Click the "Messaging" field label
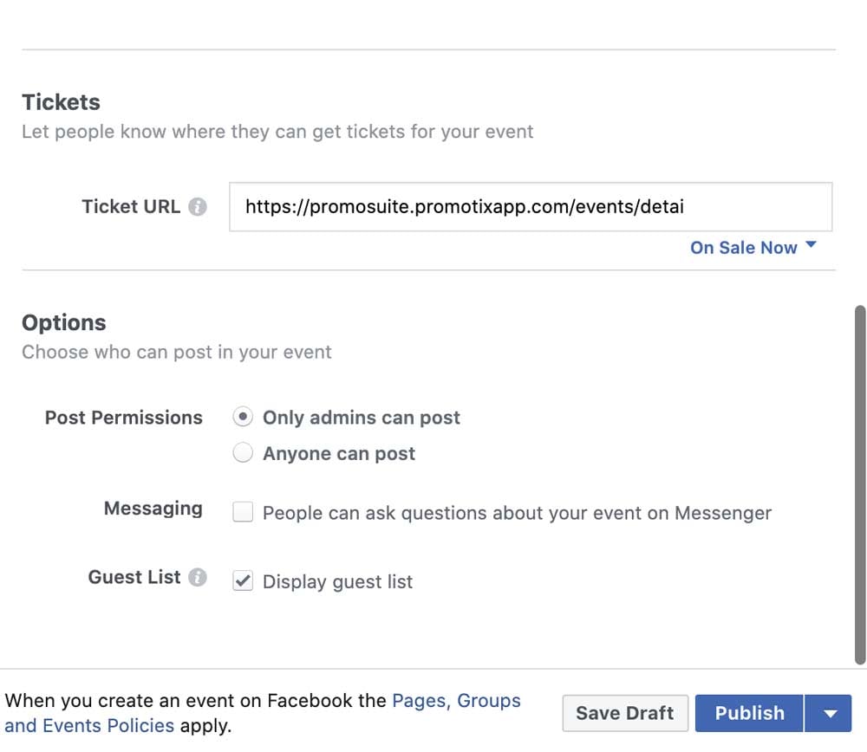867x752 pixels. pyautogui.click(x=153, y=509)
